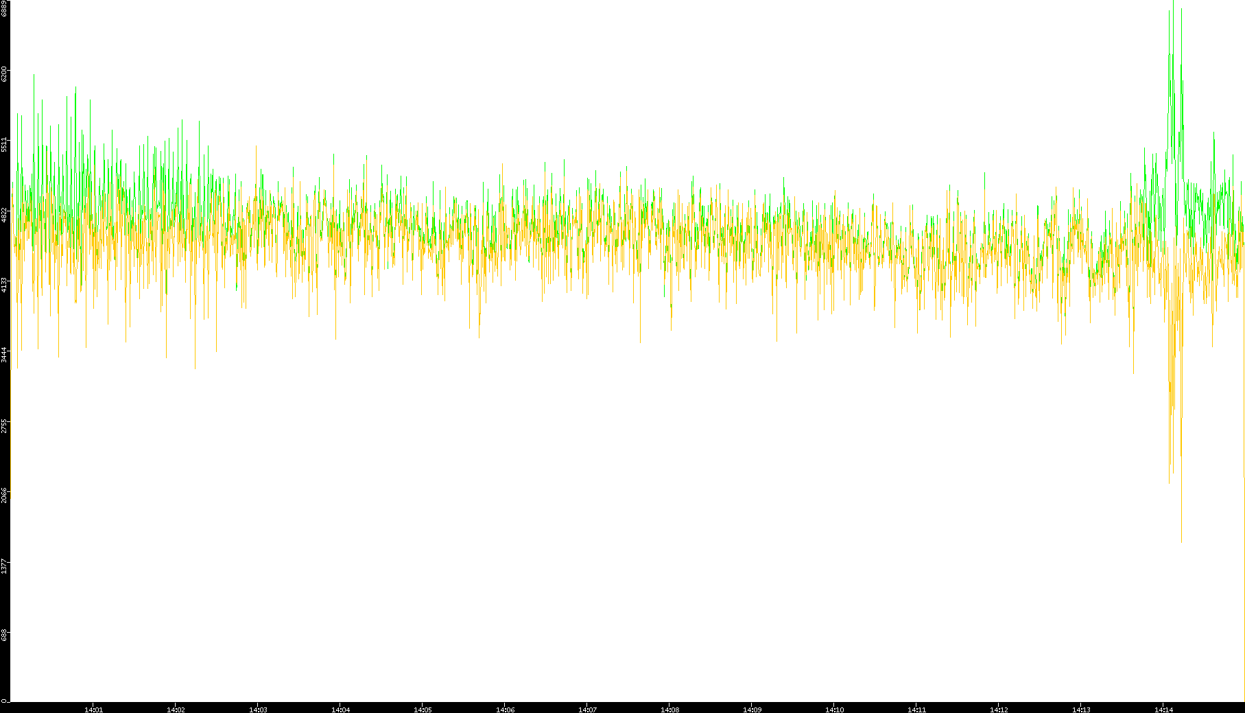The height and width of the screenshot is (713, 1245).
Task: Click the 3444 value axis label
Action: pyautogui.click(x=5, y=355)
